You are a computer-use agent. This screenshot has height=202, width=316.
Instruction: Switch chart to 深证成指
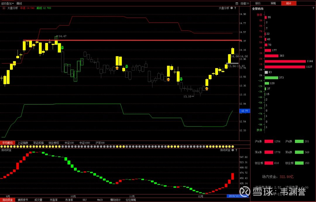[x=38, y=143]
